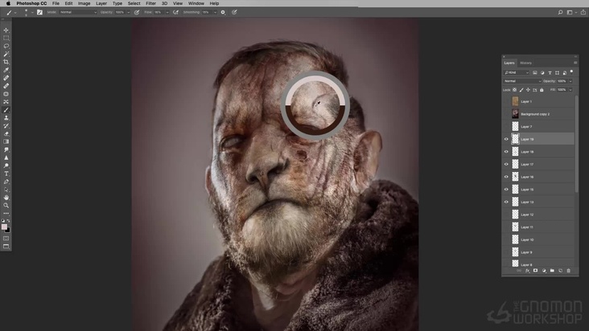Image resolution: width=589 pixels, height=331 pixels.
Task: Select the Rectangular Marquee tool
Action: pyautogui.click(x=6, y=38)
